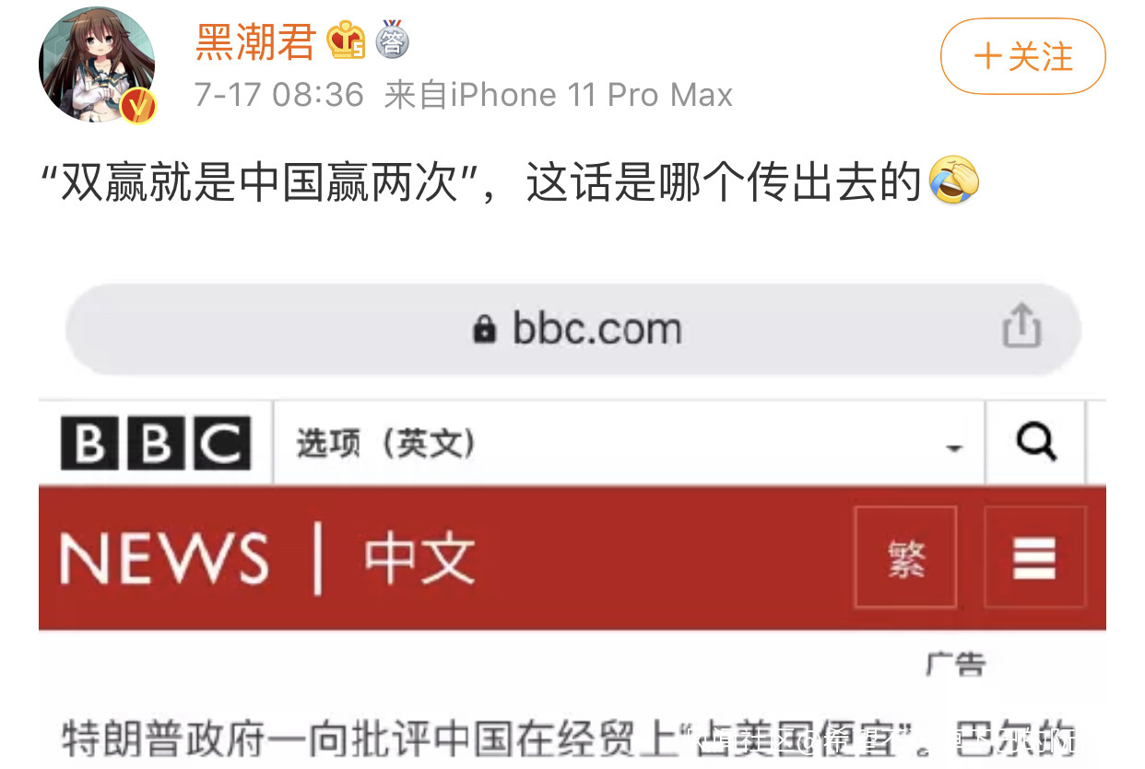Open the hamburger menu in NEWS bar
This screenshot has width=1145, height=769.
[x=1034, y=557]
